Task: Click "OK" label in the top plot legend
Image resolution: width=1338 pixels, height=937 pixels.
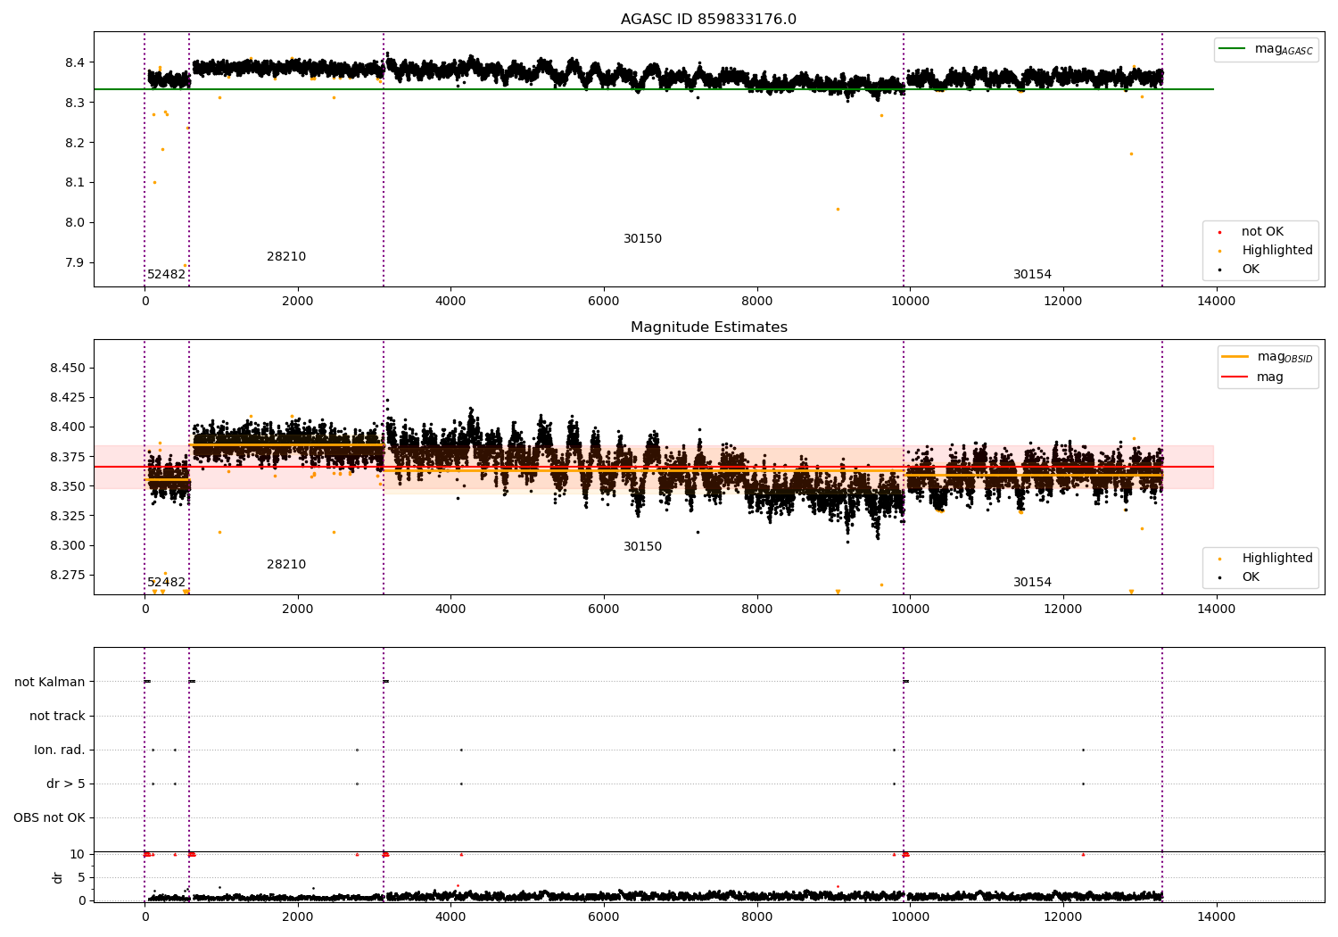Action: pyautogui.click(x=1251, y=269)
